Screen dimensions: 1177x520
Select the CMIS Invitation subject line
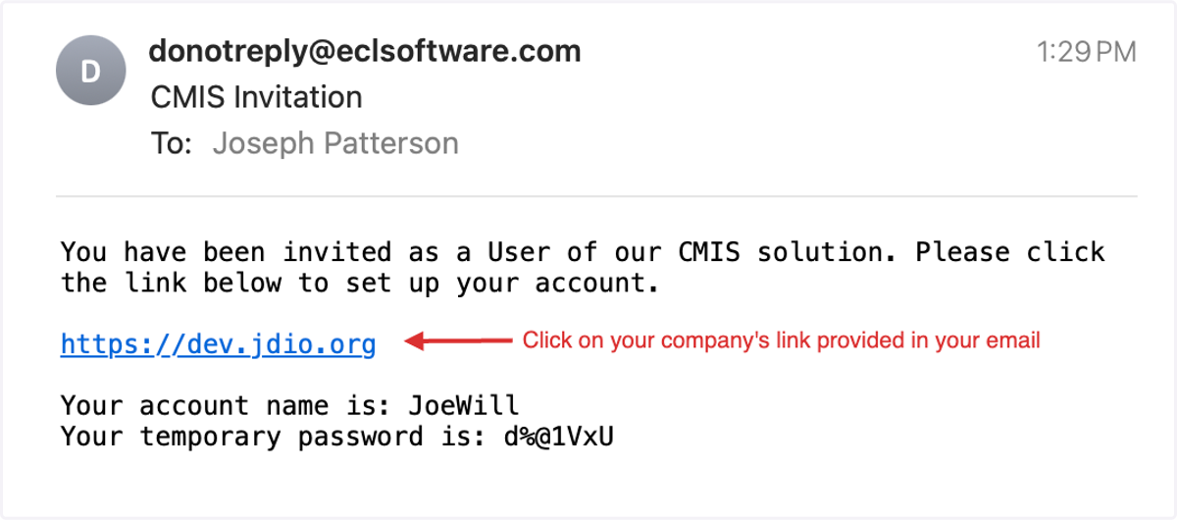pyautogui.click(x=257, y=97)
